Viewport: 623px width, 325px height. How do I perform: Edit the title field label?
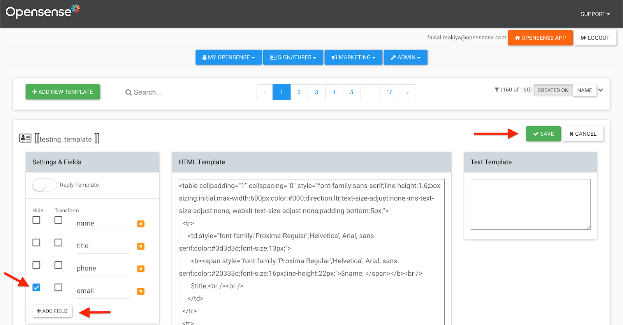(103, 246)
